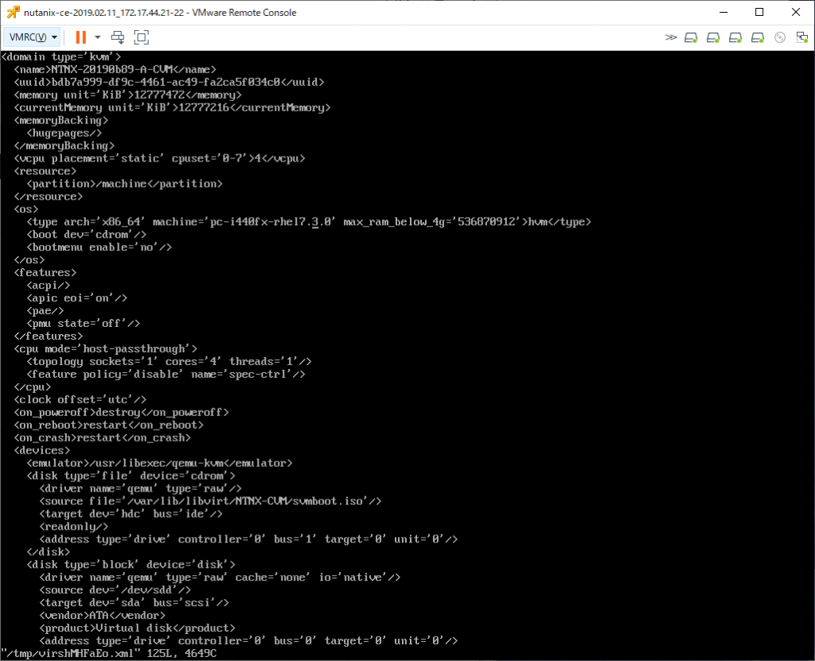The height and width of the screenshot is (661, 815).
Task: Click the target dev='sda' bus='scsi' line
Action: point(134,603)
